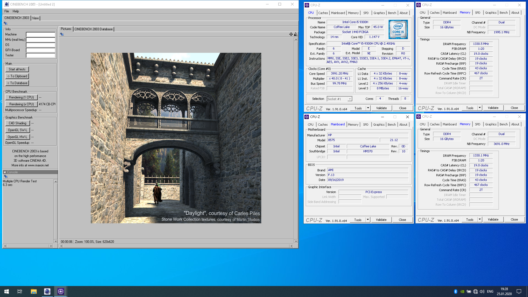Run Rendering (1 CPU) benchmark
The width and height of the screenshot is (528, 297).
(21, 97)
